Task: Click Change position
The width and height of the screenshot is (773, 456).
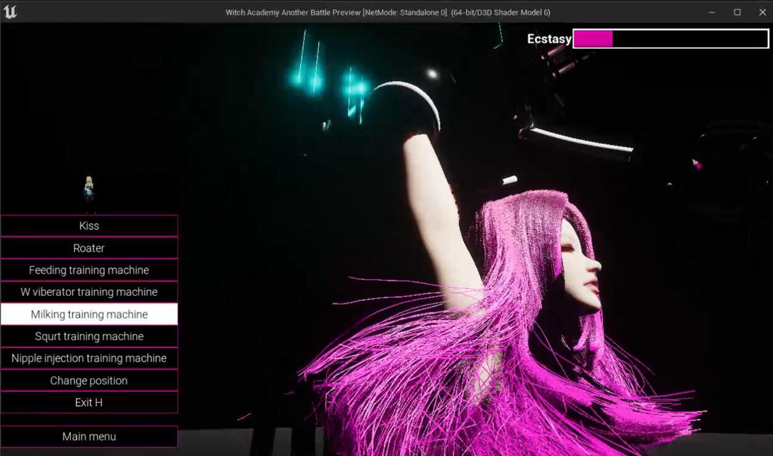Action: (89, 380)
